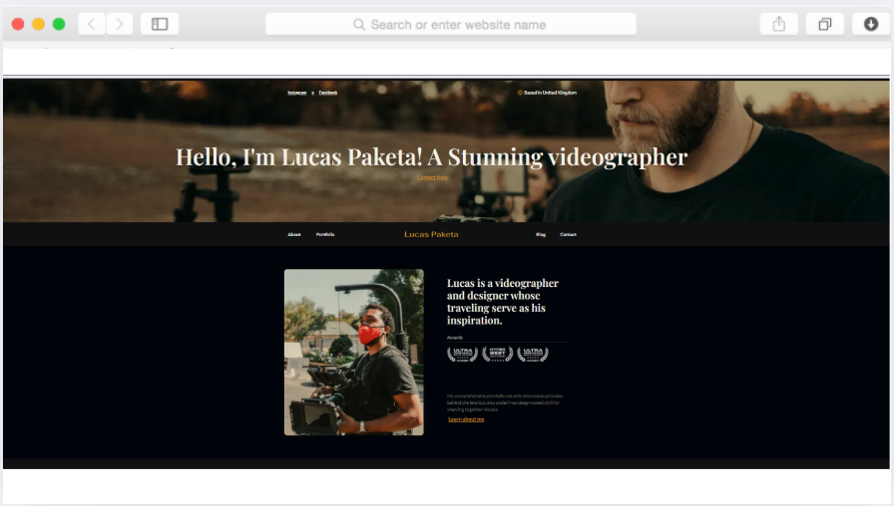Click the browser back arrow button
This screenshot has width=894, height=506.
click(x=92, y=24)
